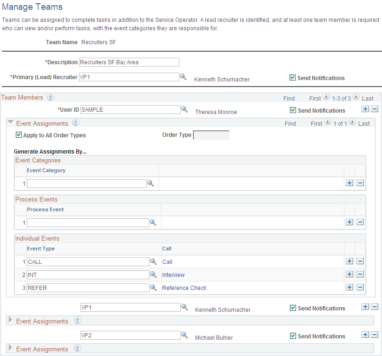Expand Event Assignments under VP2

click(x=10, y=349)
